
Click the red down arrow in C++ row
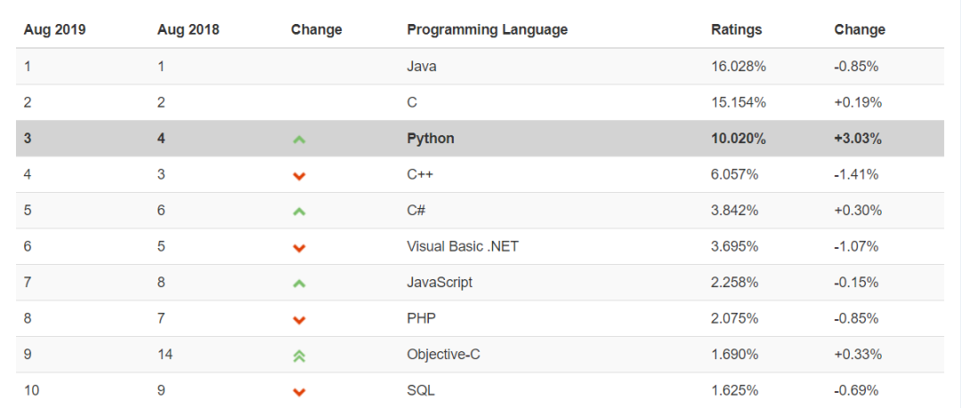[x=299, y=176]
